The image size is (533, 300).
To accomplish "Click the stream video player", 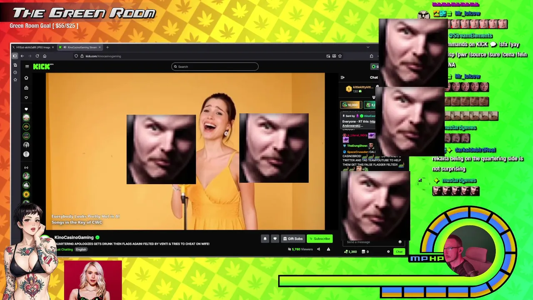I will 185,151.
